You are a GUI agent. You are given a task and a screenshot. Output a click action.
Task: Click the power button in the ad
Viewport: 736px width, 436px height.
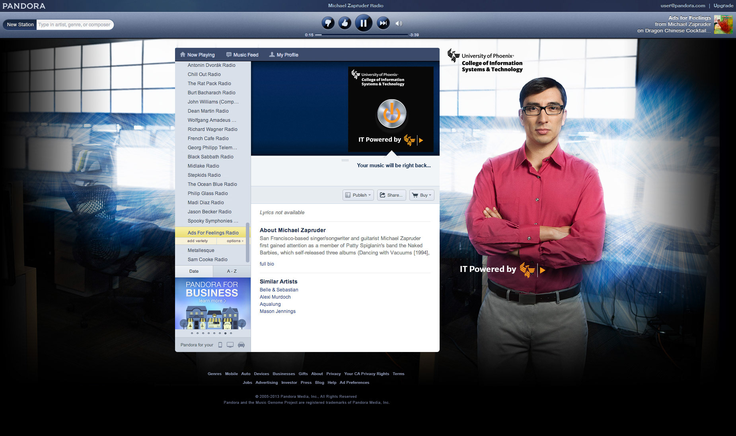pyautogui.click(x=392, y=114)
